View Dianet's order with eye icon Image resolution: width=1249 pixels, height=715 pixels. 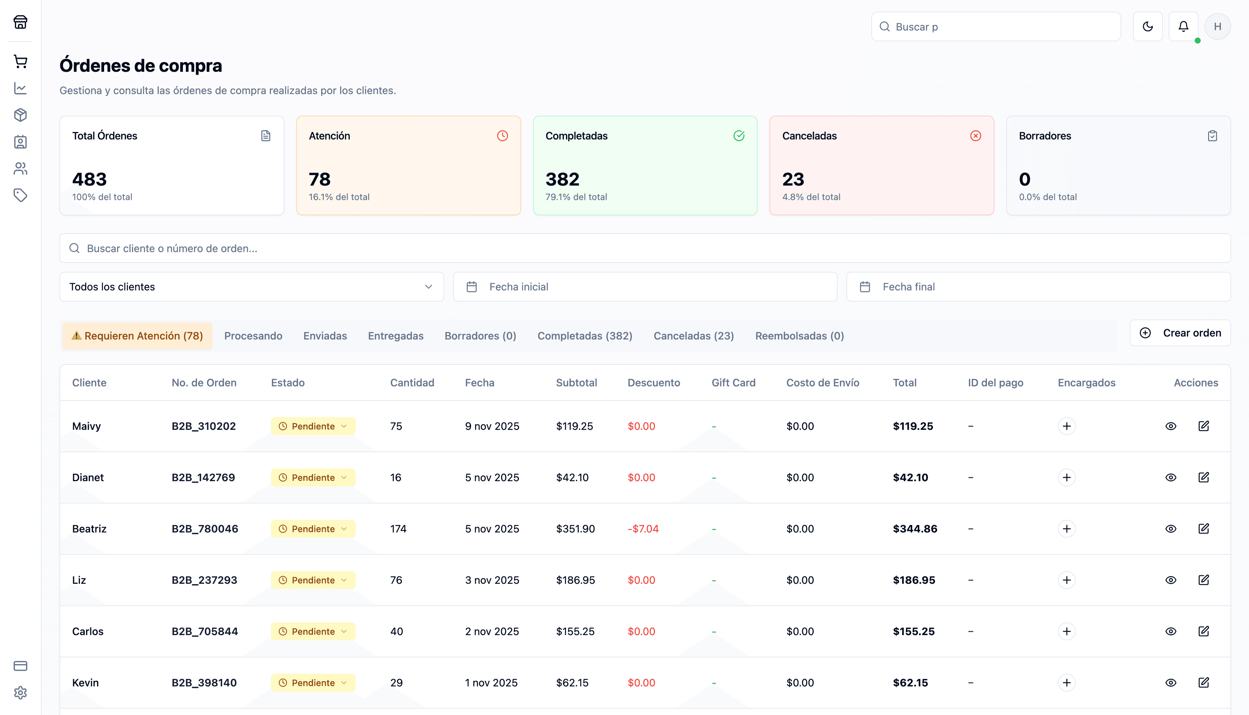1171,477
